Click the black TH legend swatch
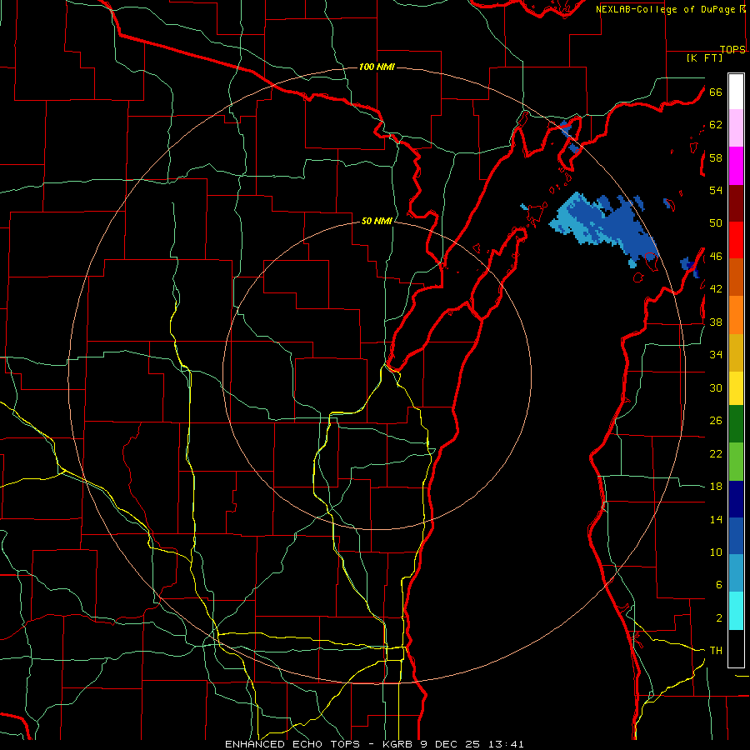The image size is (750, 750). (x=736, y=648)
